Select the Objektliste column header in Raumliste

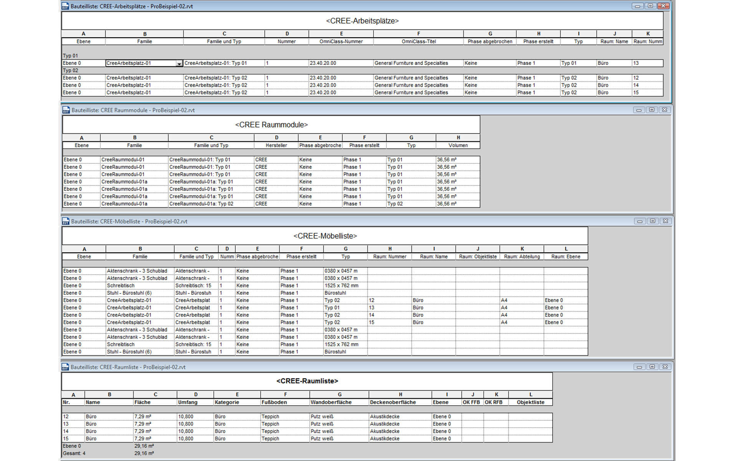click(x=530, y=402)
